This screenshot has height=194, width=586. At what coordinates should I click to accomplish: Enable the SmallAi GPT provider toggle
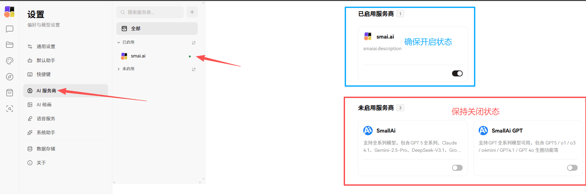572,168
